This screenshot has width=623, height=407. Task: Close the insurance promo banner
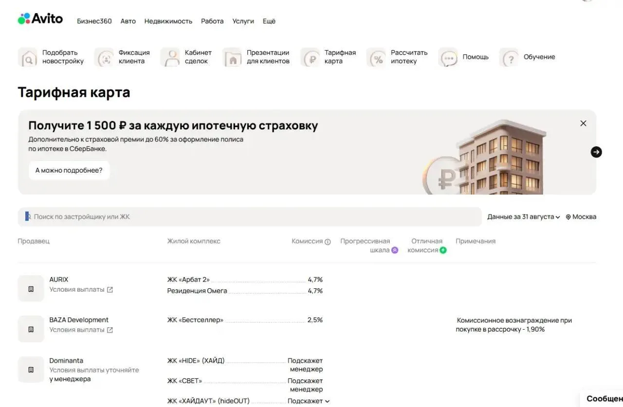[583, 124]
